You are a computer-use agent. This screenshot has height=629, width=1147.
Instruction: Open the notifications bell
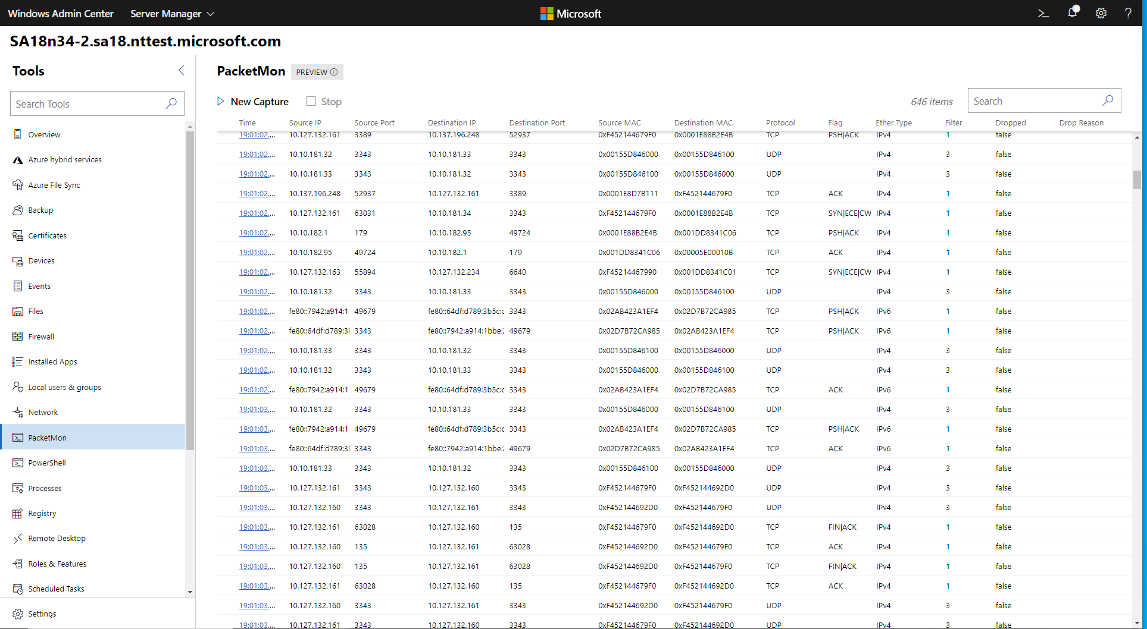pyautogui.click(x=1073, y=12)
